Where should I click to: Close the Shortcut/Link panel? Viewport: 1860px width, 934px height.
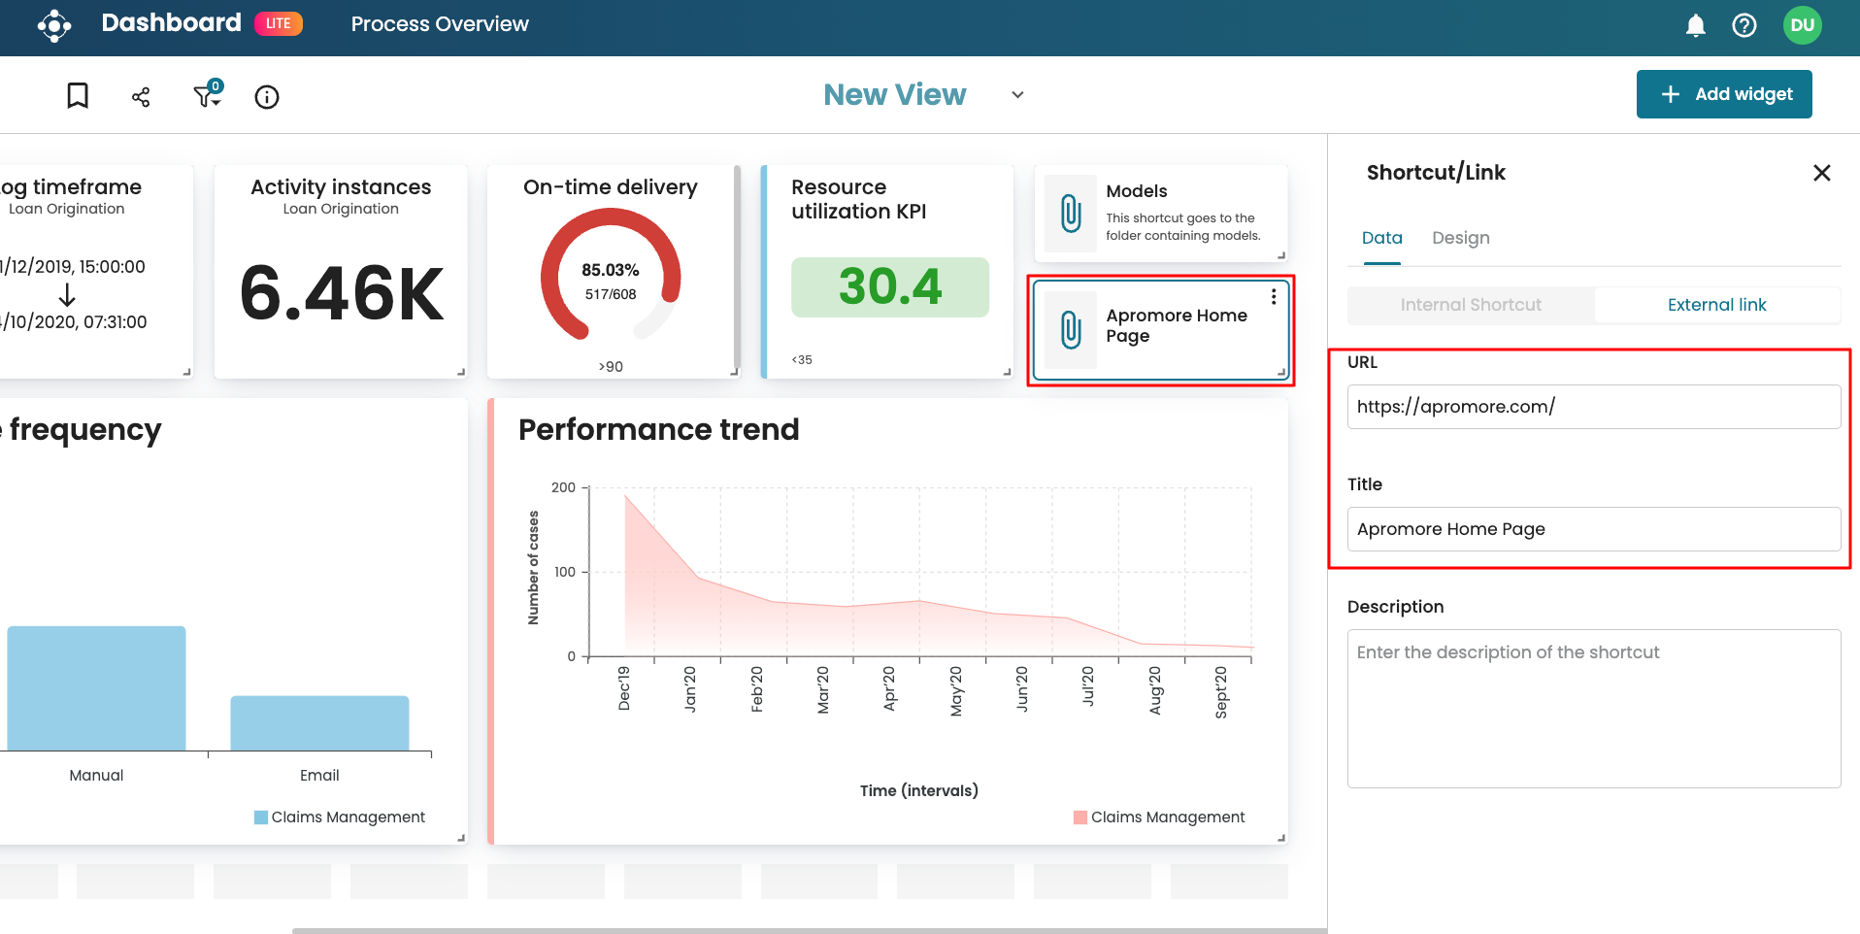pos(1821,173)
